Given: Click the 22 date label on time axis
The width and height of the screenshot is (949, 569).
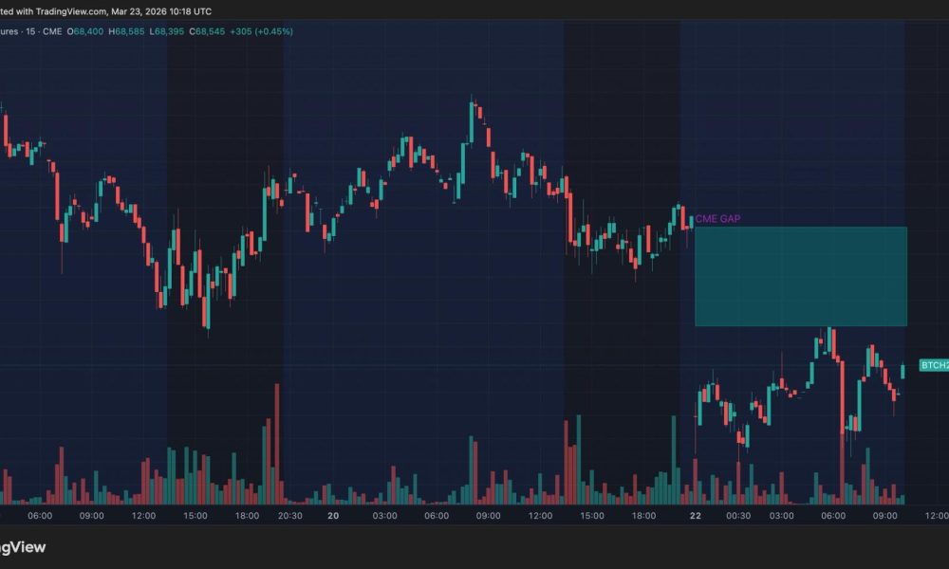Looking at the screenshot, I should click(695, 517).
